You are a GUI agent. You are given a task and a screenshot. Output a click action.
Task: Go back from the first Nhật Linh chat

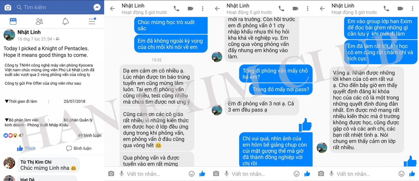tap(112, 9)
